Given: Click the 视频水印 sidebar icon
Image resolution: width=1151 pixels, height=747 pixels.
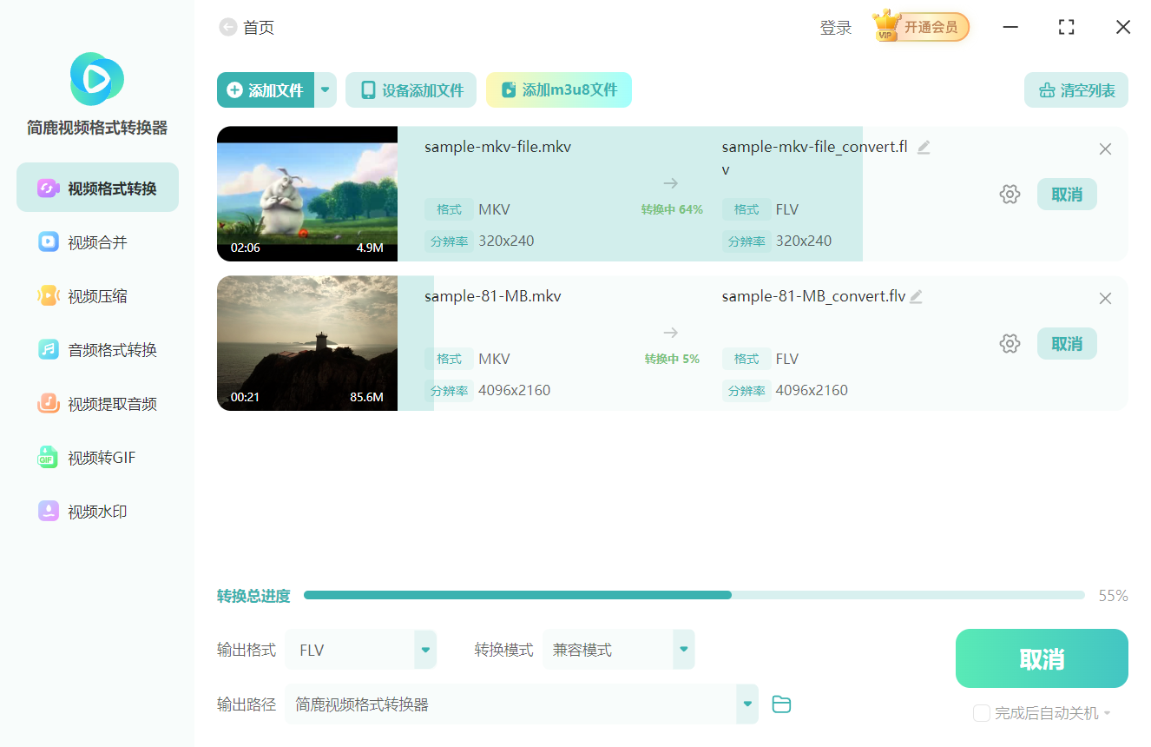Looking at the screenshot, I should click(x=49, y=511).
